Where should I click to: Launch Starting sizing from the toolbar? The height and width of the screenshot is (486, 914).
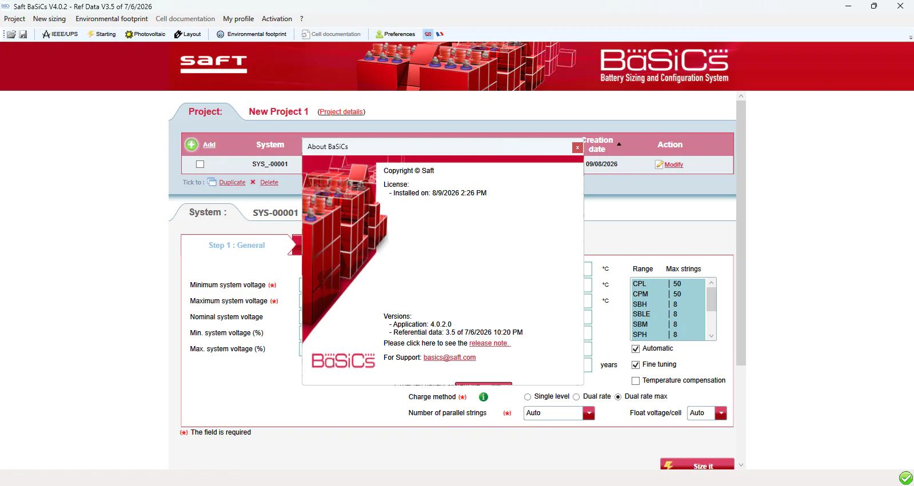[x=102, y=34]
